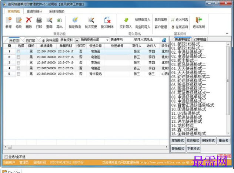Click the 查询 magnifier icon
The height and width of the screenshot is (173, 234).
pyautogui.click(x=49, y=20)
